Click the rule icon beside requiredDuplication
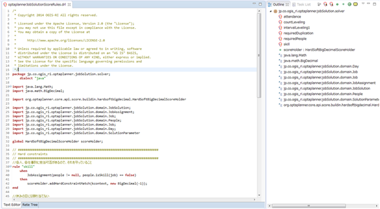 point(280,33)
